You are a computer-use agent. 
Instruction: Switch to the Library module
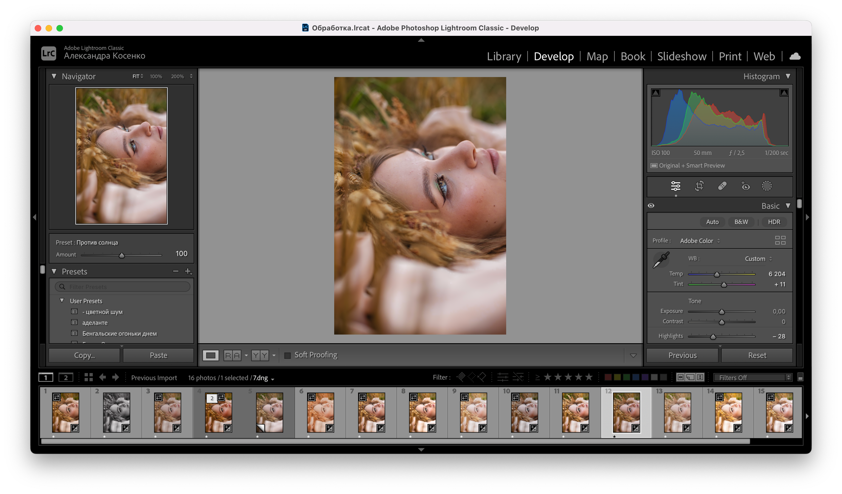click(504, 56)
